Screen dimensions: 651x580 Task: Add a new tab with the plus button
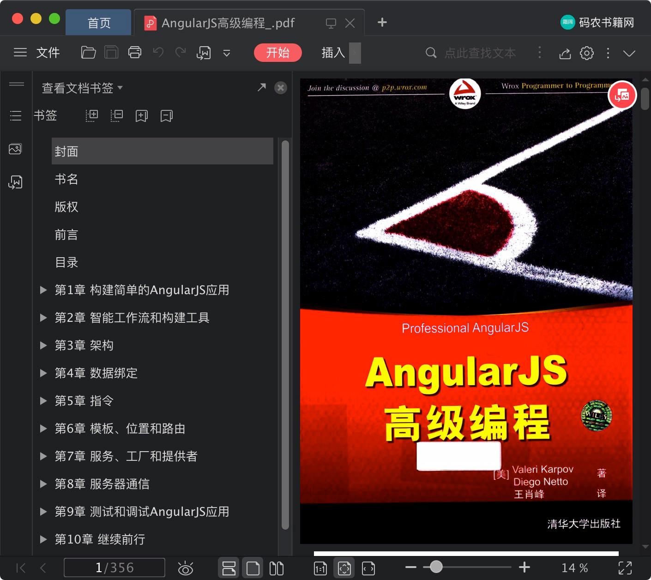click(x=382, y=22)
